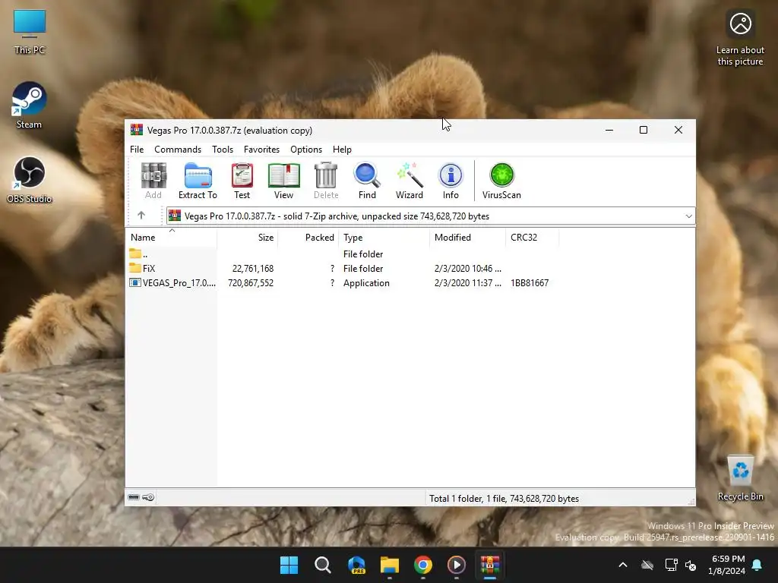Open the Find magnifier tool

tap(367, 181)
